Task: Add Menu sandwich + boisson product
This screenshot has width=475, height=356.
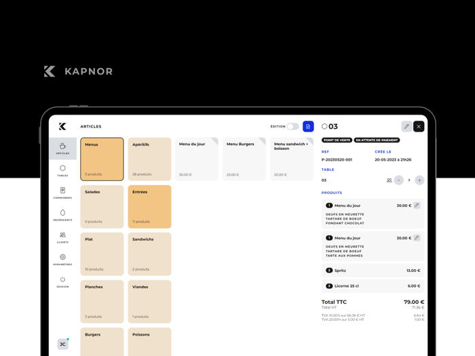Action: pos(292,159)
